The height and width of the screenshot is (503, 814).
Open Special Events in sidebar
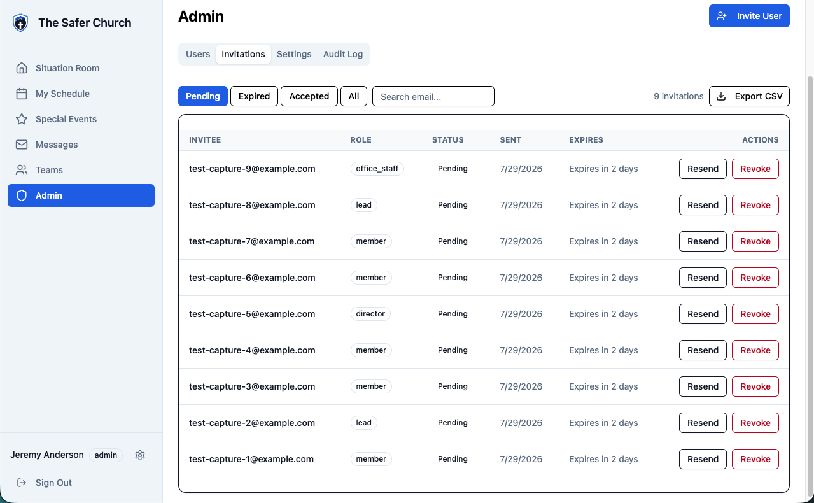coord(81,119)
